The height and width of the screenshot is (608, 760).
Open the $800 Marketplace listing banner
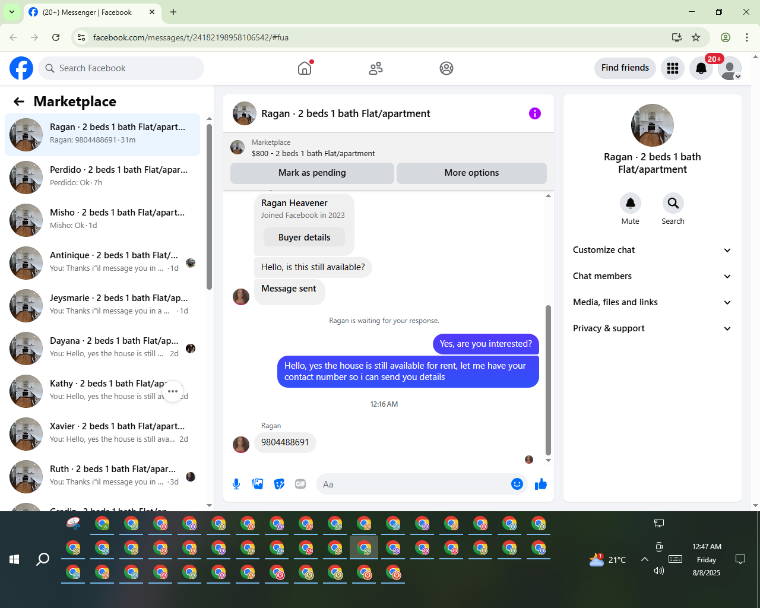pyautogui.click(x=388, y=148)
